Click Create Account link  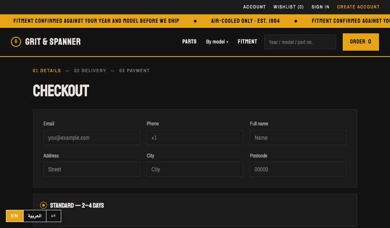point(358,7)
